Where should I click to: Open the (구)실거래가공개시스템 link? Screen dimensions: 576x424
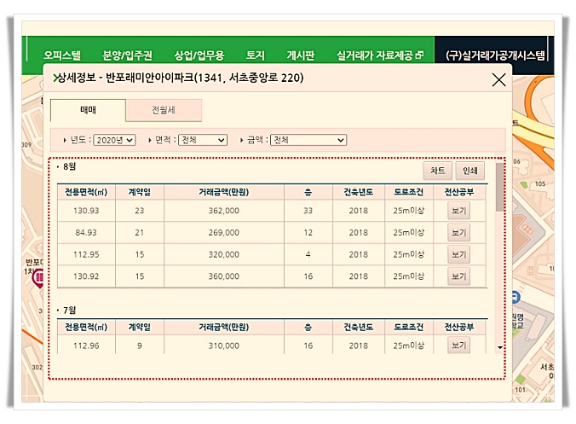pyautogui.click(x=495, y=55)
